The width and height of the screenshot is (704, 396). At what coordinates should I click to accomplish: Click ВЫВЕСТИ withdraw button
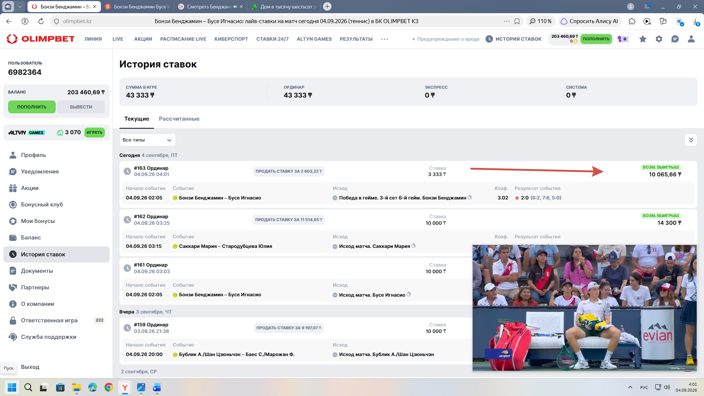81,107
